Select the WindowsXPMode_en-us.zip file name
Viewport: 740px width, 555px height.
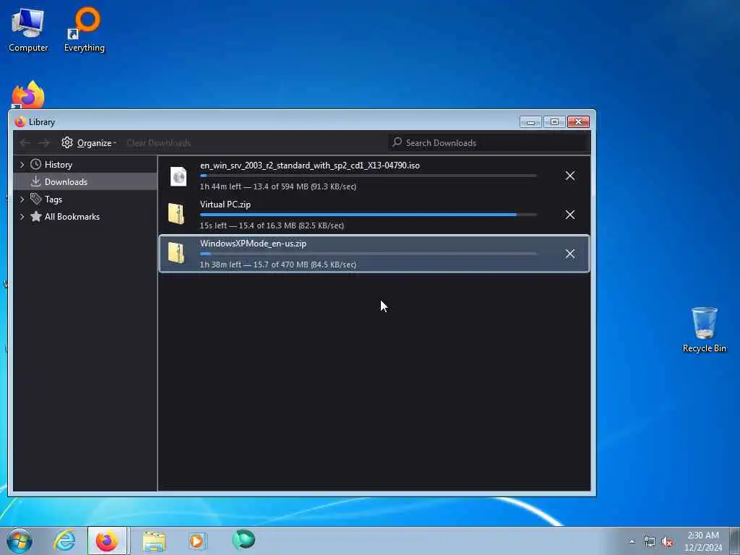tap(253, 244)
